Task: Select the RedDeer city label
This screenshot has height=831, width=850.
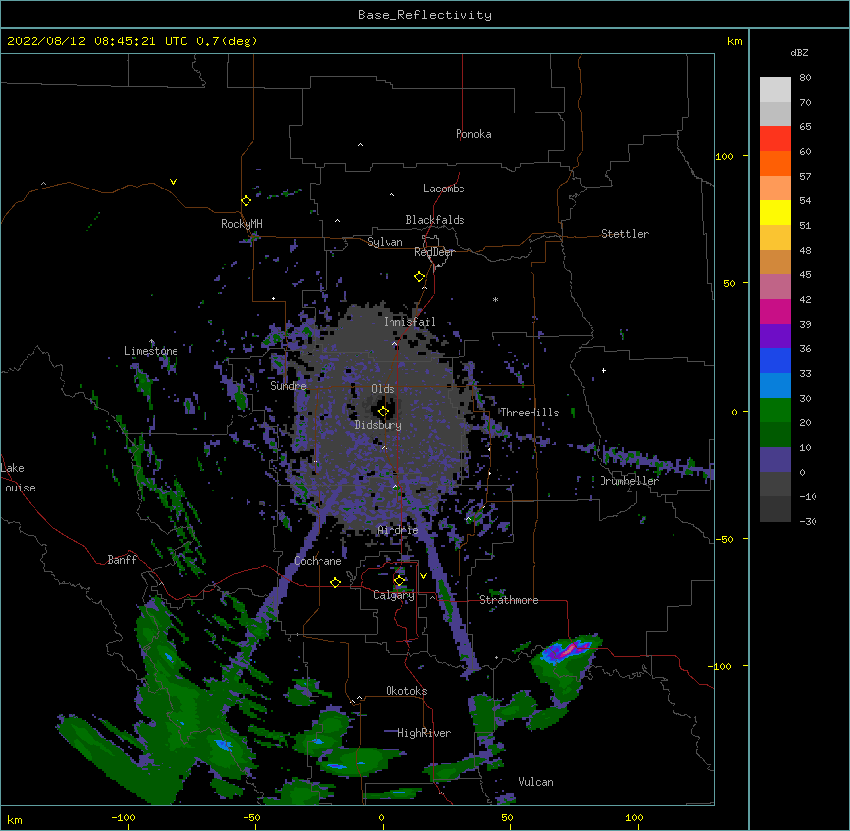Action: click(434, 252)
